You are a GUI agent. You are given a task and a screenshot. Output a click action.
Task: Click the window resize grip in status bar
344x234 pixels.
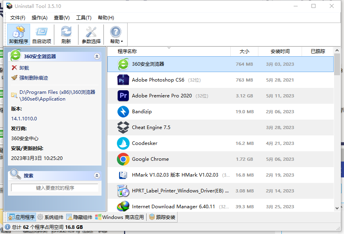pyautogui.click(x=338, y=228)
